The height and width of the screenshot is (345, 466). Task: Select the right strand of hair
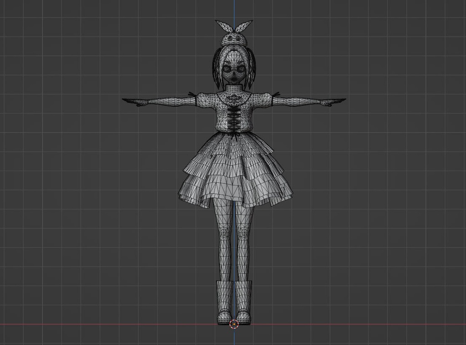click(x=253, y=71)
